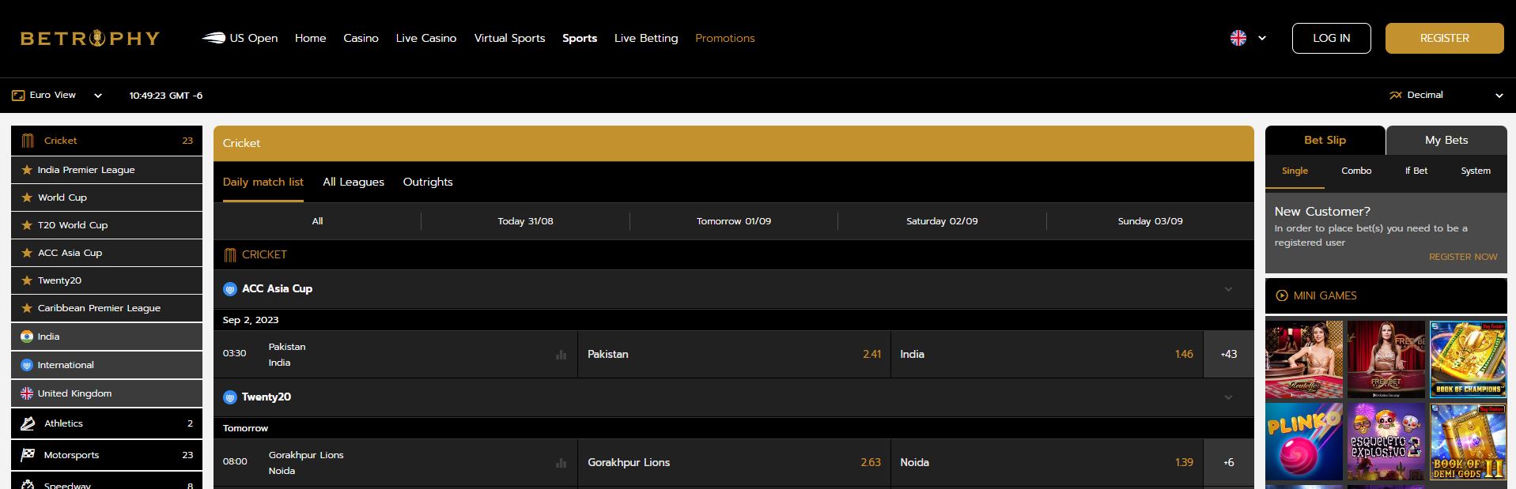Click the star beside Caribbean Premier League
The height and width of the screenshot is (489, 1516).
coord(27,308)
